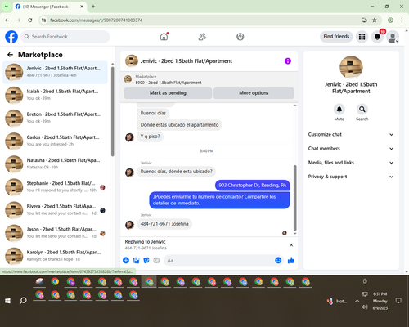Open the Facebook home logo
The image size is (409, 327).
[x=11, y=37]
